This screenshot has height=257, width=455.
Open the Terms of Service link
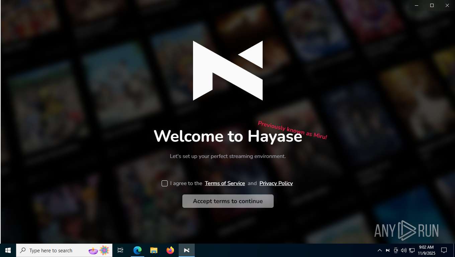point(225,183)
